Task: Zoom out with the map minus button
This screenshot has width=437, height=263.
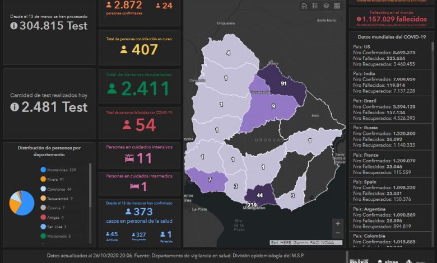Action: point(337,233)
